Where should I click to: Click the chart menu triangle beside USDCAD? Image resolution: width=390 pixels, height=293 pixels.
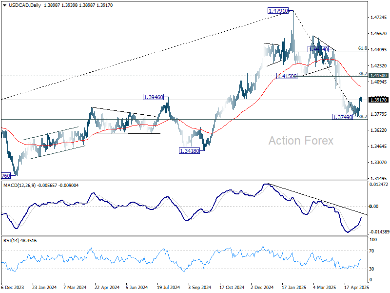[5, 5]
